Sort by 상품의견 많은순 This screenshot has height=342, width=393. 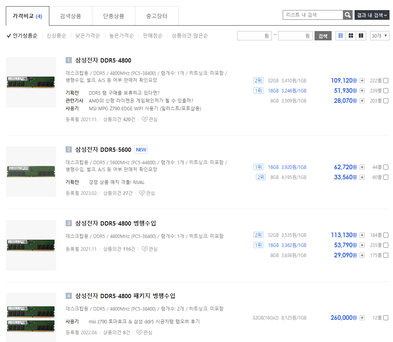[x=190, y=36]
